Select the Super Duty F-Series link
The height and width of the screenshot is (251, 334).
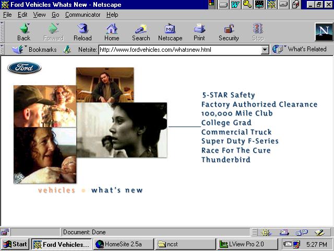coord(240,141)
